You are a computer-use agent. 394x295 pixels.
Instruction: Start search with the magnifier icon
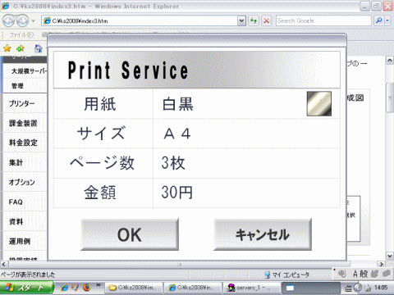pyautogui.click(x=379, y=20)
